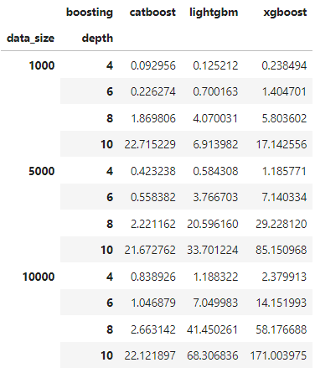Click xgboost value 2.379913

(284, 277)
